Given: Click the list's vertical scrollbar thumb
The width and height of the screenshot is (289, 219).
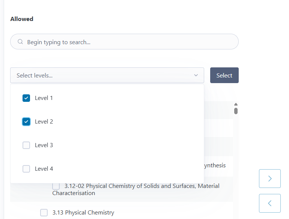Looking at the screenshot, I should [236, 111].
